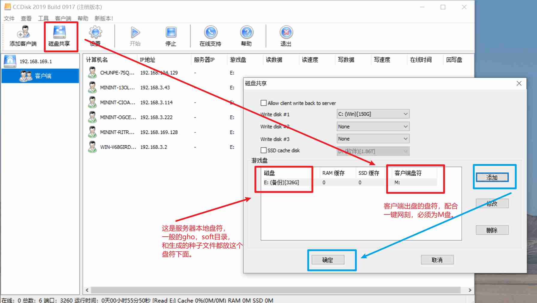Toggle the SSD cache disk checkbox
537x303 pixels.
pyautogui.click(x=264, y=150)
